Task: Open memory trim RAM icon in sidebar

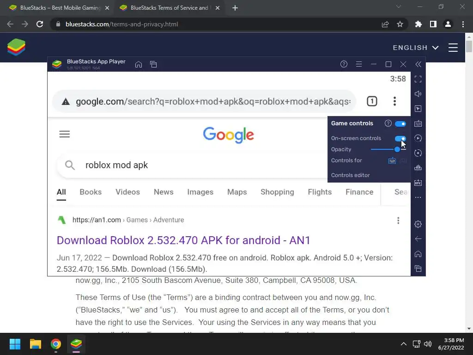Action: coord(418,168)
